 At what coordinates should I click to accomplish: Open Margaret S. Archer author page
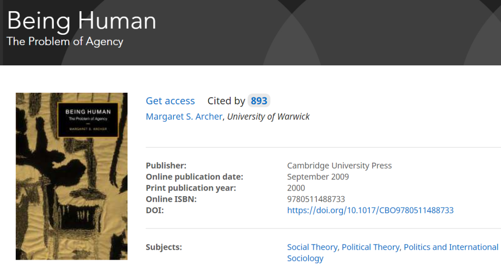(x=184, y=117)
